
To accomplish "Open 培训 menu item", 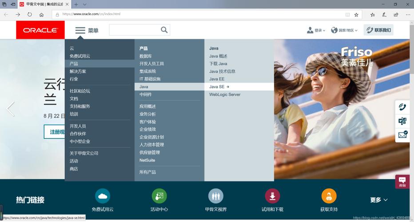I will tap(74, 114).
